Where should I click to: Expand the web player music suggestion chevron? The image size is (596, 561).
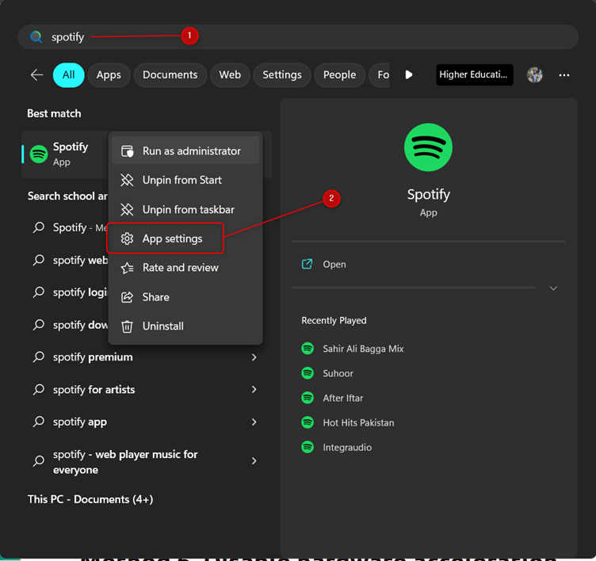(254, 460)
